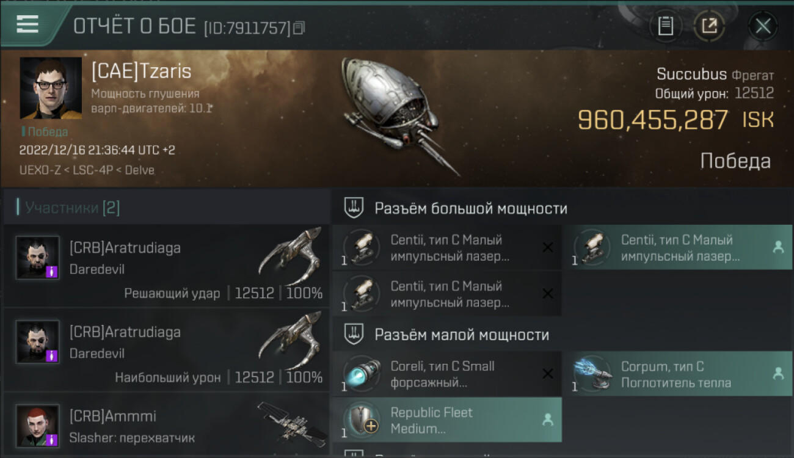Screen dimensions: 794x458
Task: Select the dropped Centii pulse laser item
Action: point(677,247)
